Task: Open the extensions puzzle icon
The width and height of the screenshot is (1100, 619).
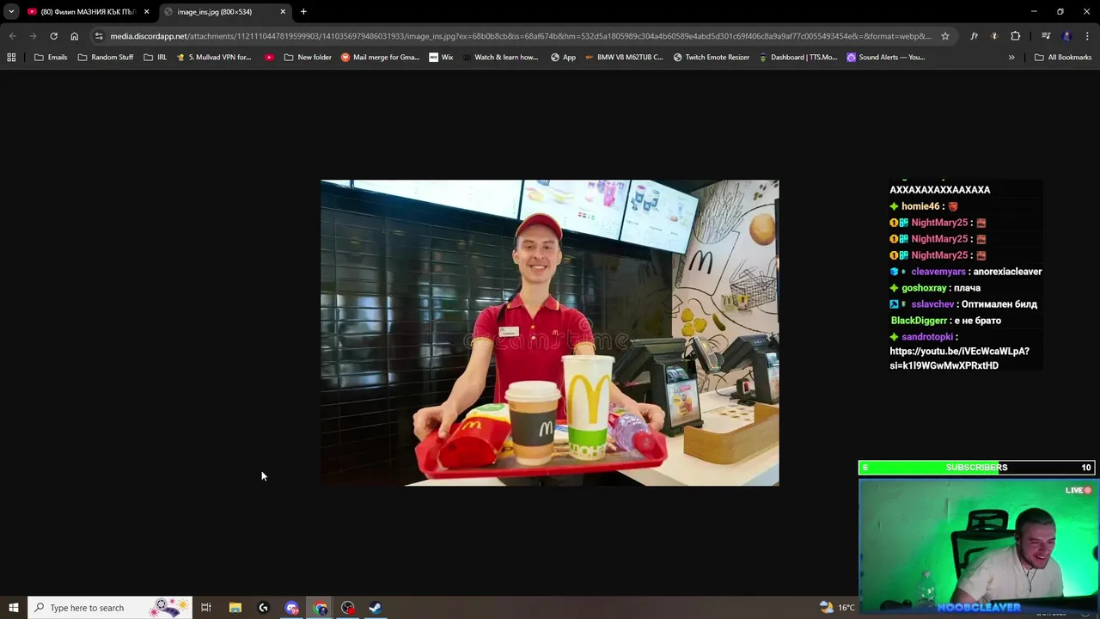Action: pos(1015,36)
